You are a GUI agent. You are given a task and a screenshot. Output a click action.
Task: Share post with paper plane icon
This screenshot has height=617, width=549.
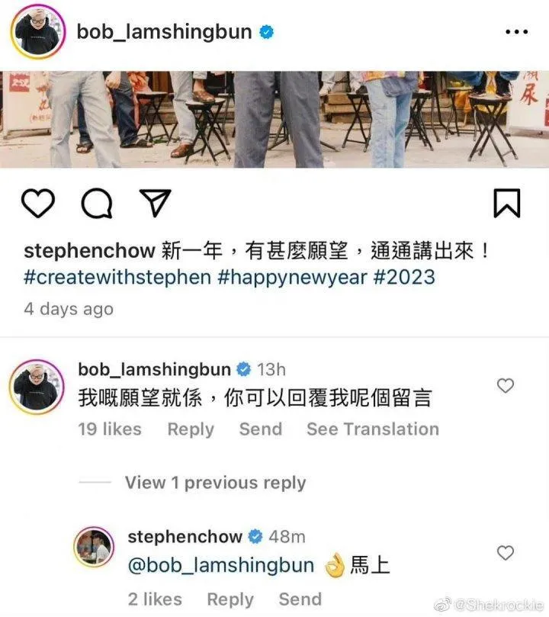click(x=156, y=203)
